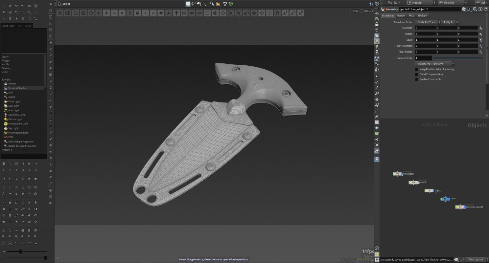The height and width of the screenshot is (263, 489).
Task: Open the first Modeler desktop dropdown
Action: point(421,3)
